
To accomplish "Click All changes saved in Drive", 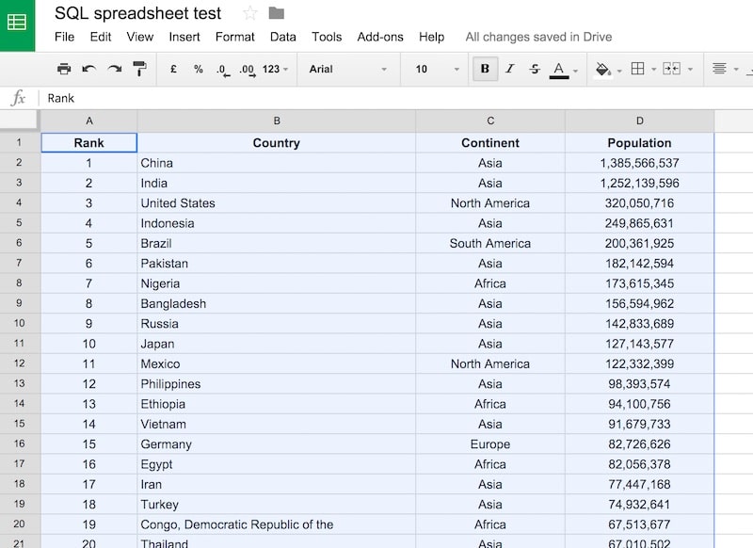I will point(538,37).
